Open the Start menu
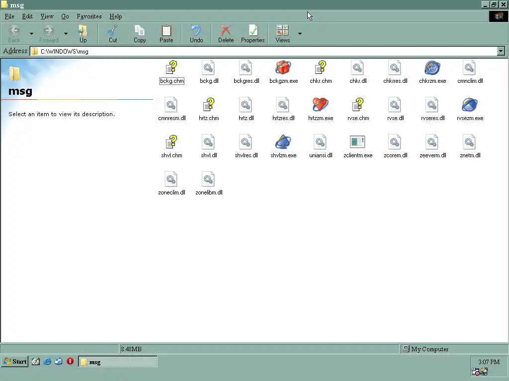The image size is (509, 381). pos(15,362)
